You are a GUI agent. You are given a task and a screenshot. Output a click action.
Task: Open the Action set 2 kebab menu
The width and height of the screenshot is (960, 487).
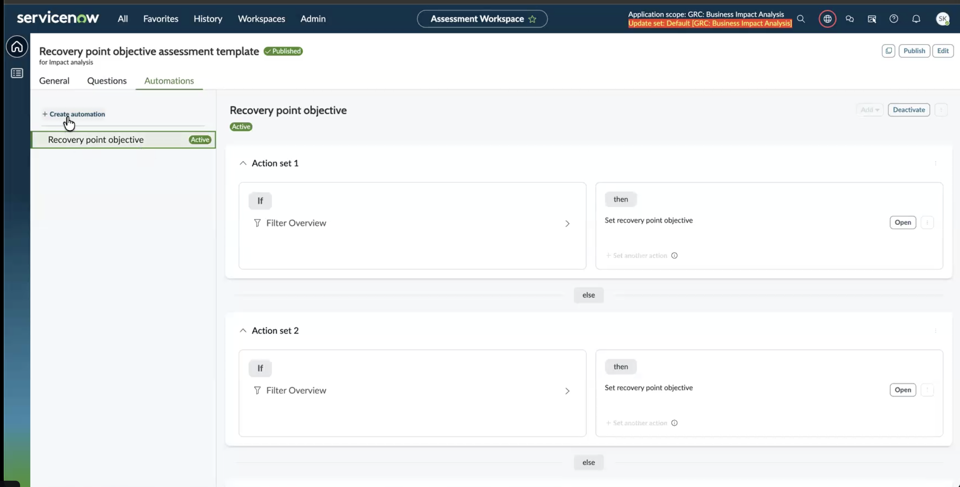point(935,331)
